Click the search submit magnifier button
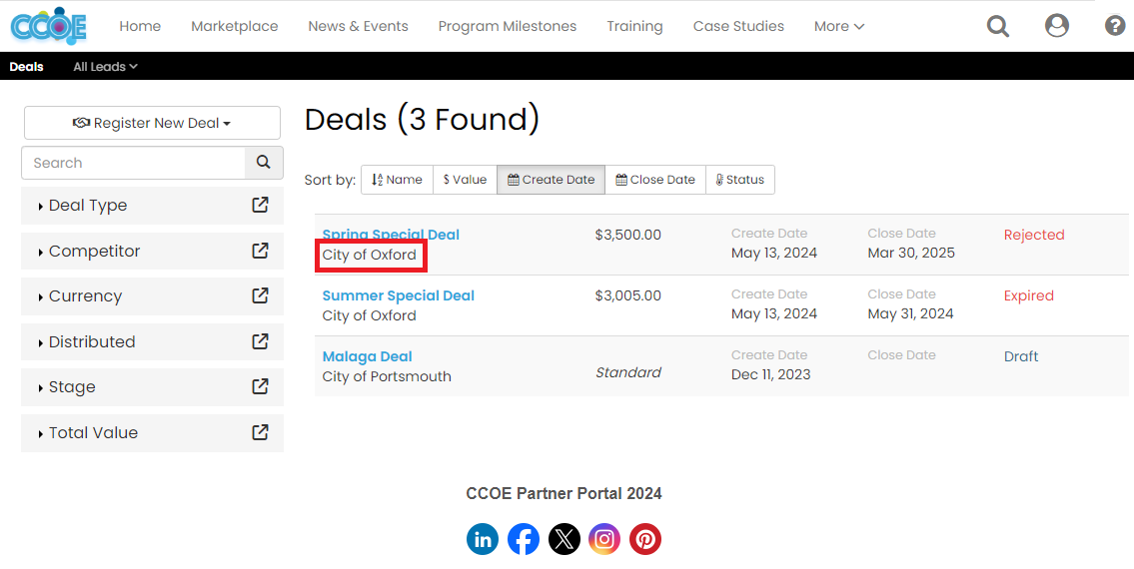Screen dimensions: 1134x569 click(264, 163)
